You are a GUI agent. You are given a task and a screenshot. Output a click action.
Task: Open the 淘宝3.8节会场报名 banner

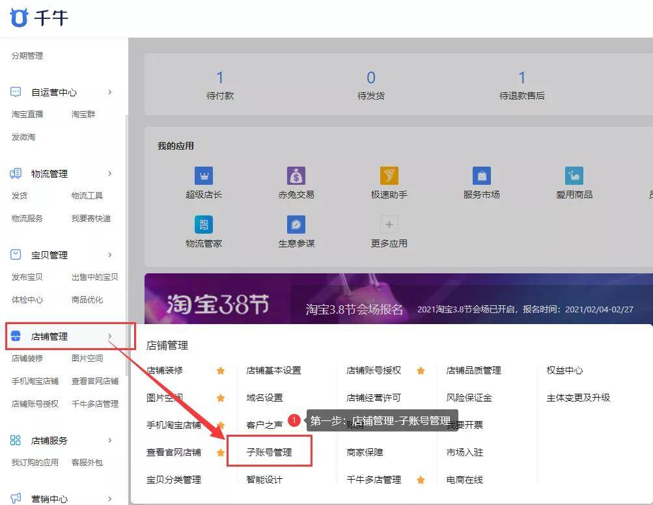[x=398, y=299]
